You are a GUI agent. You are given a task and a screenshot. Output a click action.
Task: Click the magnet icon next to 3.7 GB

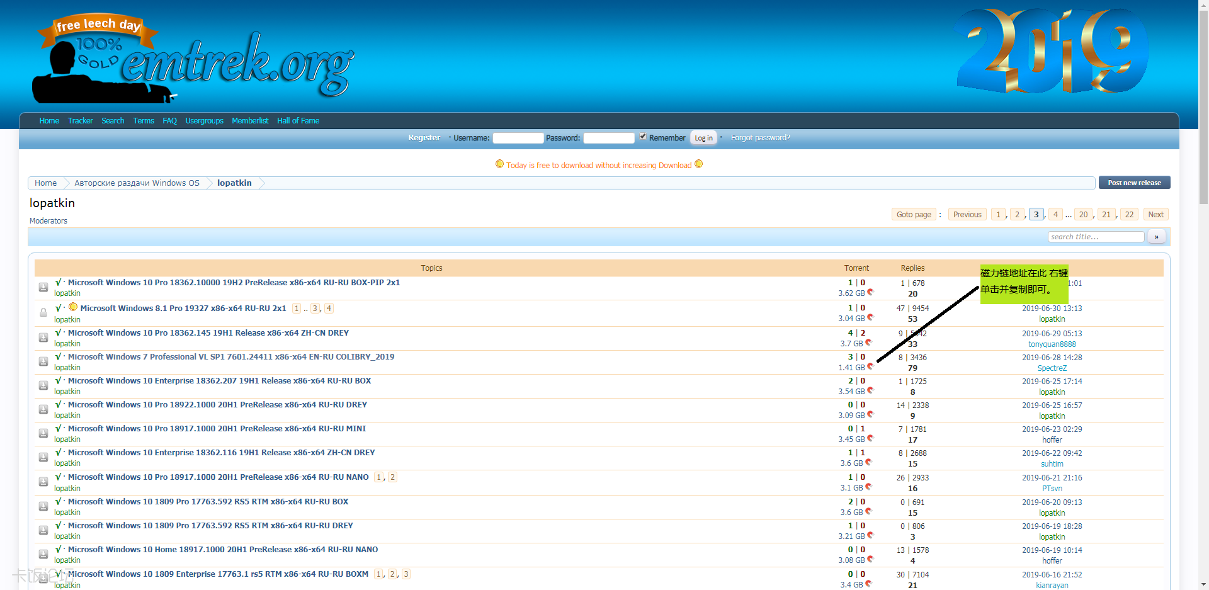[x=868, y=343]
